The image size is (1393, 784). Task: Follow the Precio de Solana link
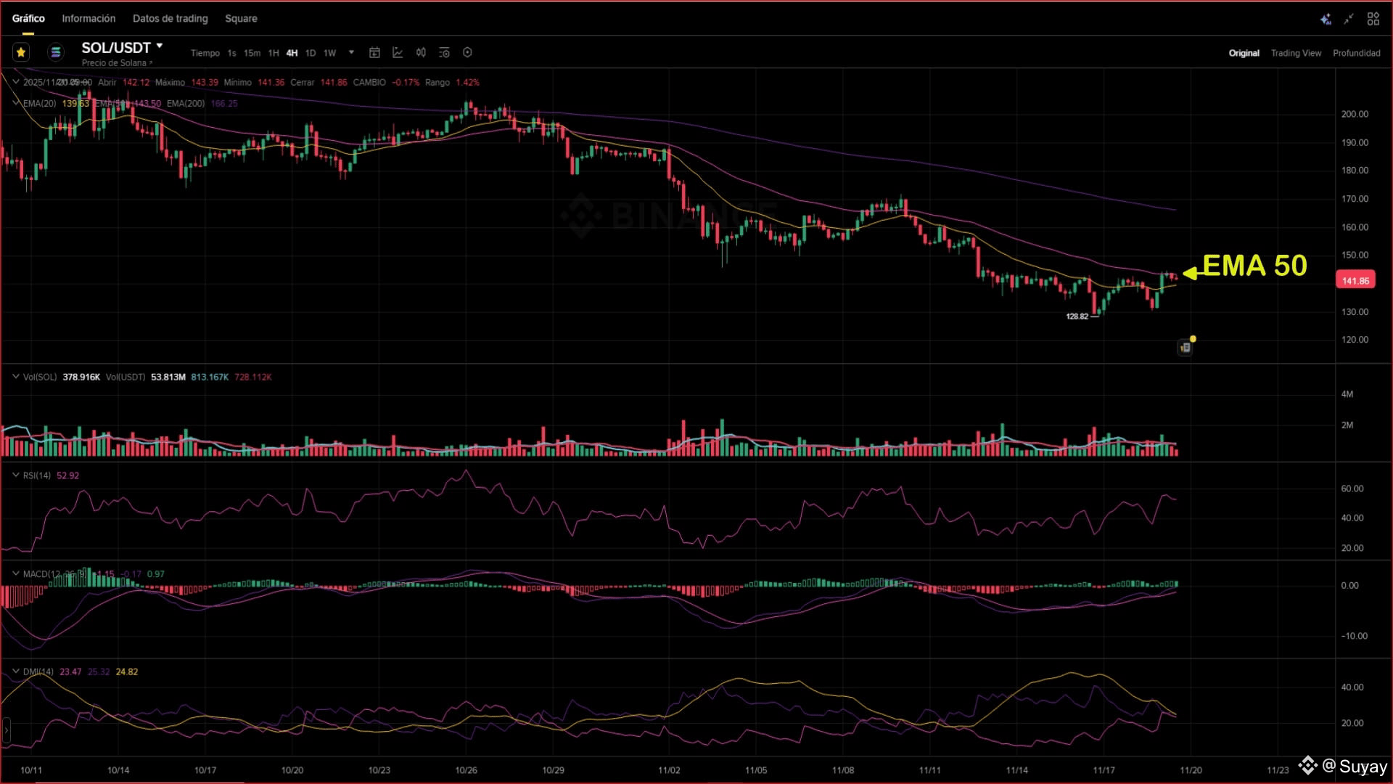click(x=116, y=63)
